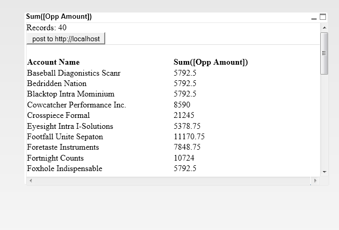Select the Baseball Diagonistics Scanr row
Image resolution: width=339 pixels, height=230 pixels.
point(73,73)
